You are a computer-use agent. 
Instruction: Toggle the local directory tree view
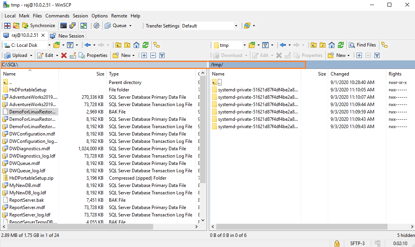[x=157, y=45]
